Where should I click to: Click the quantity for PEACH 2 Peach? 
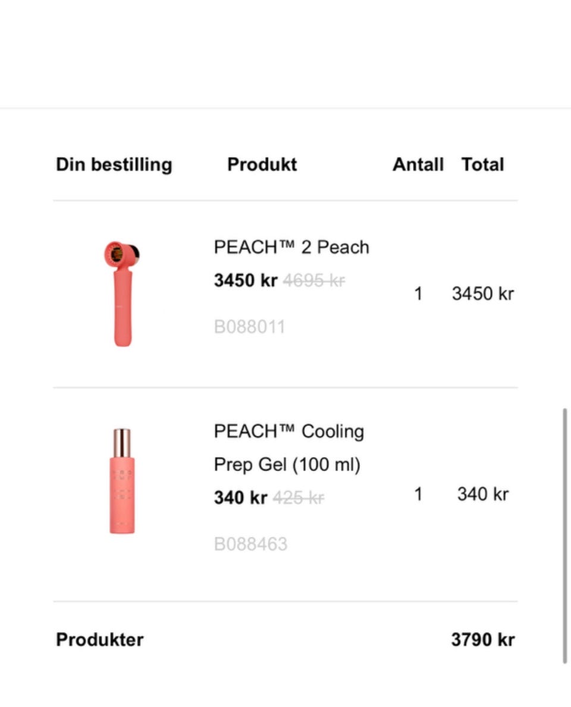click(418, 293)
